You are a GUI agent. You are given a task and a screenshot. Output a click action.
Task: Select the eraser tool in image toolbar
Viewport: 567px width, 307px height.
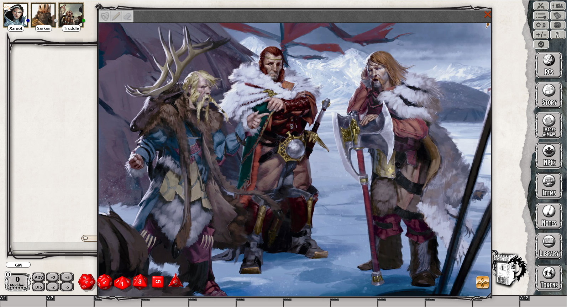[127, 16]
